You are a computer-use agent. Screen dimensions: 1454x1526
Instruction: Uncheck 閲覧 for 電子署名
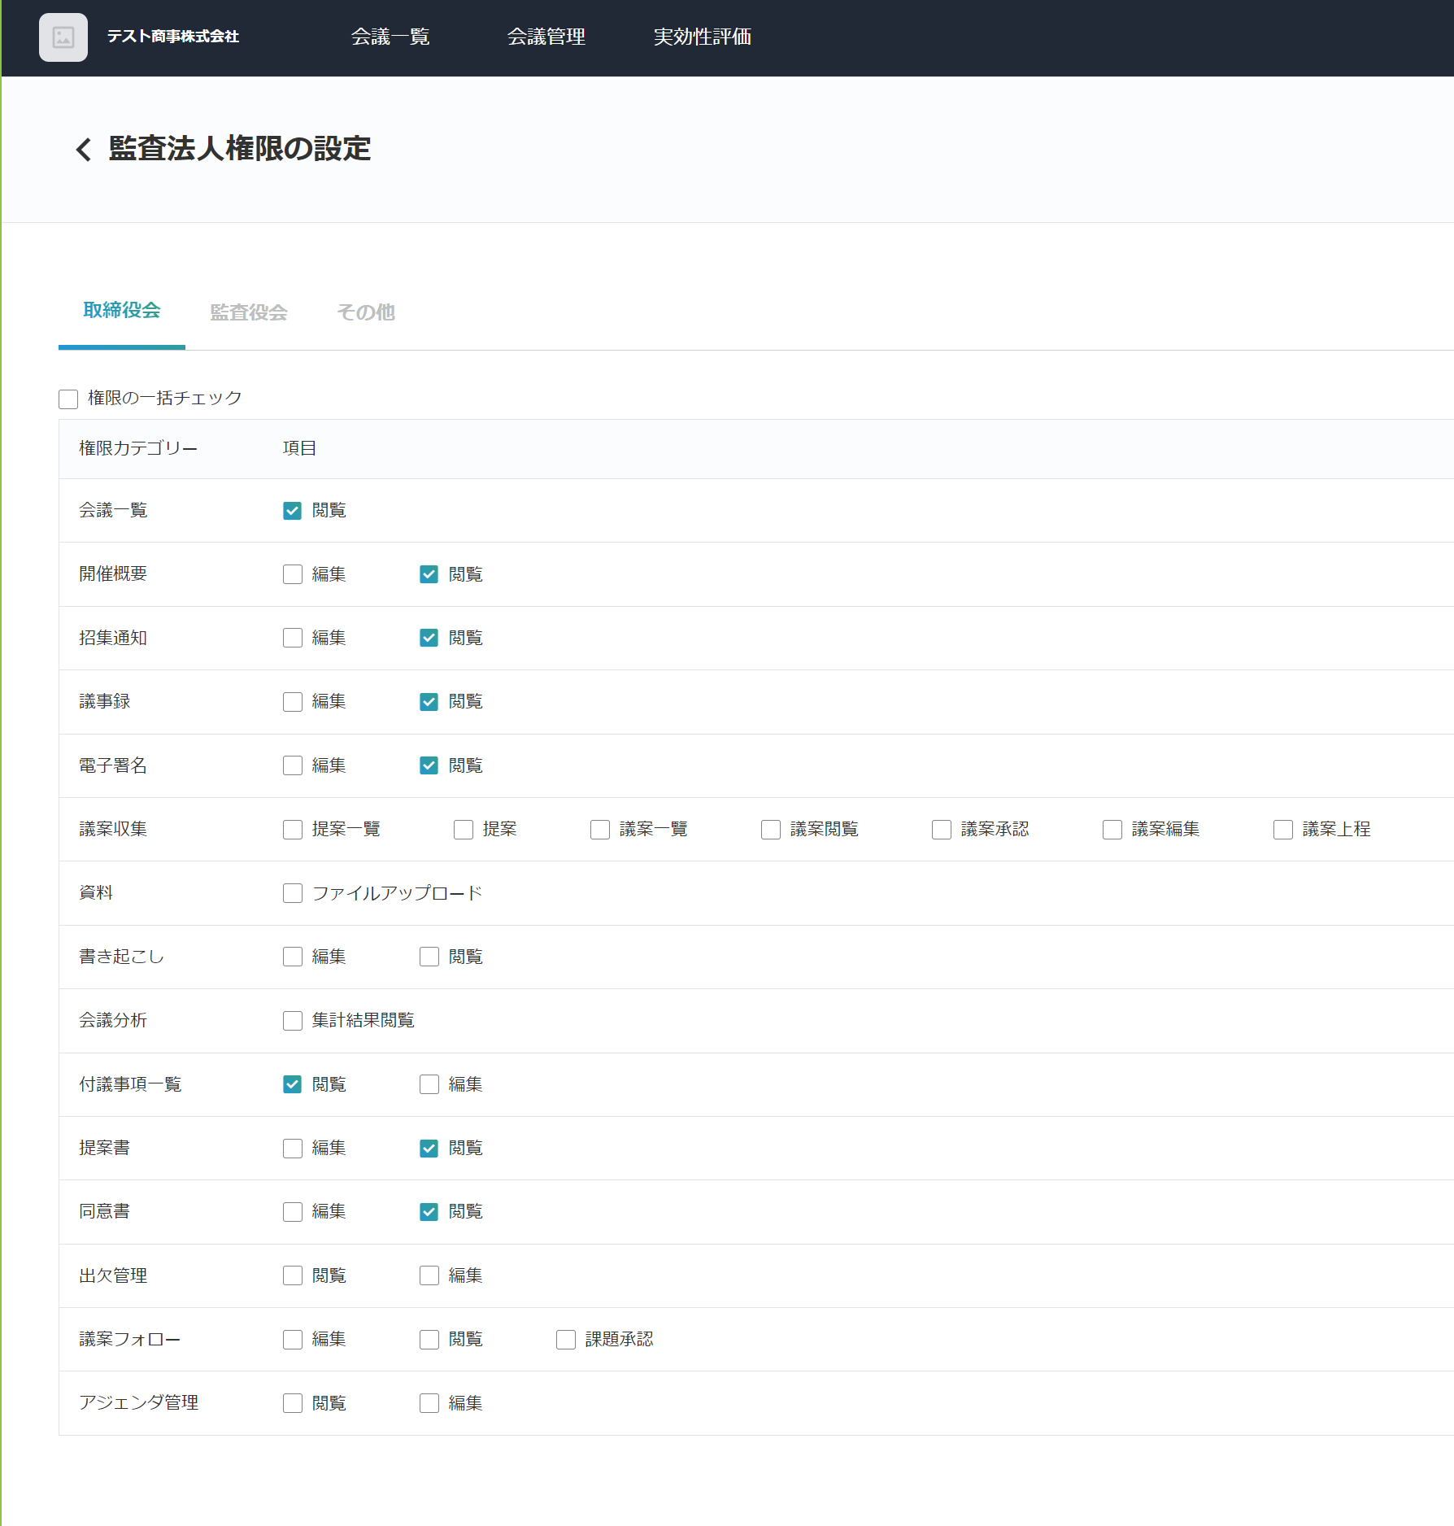coord(429,765)
